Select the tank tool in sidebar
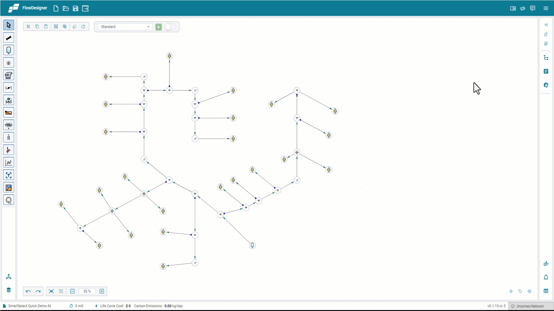 (x=9, y=50)
